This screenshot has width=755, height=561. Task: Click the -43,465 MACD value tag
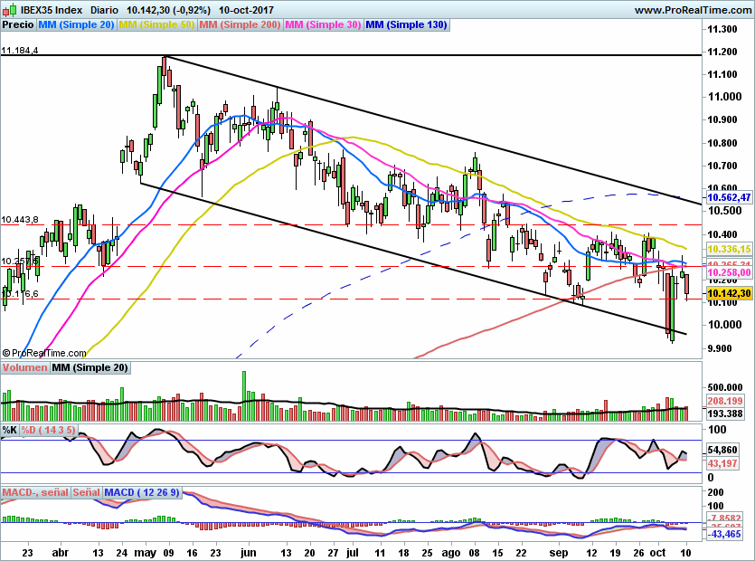[724, 534]
